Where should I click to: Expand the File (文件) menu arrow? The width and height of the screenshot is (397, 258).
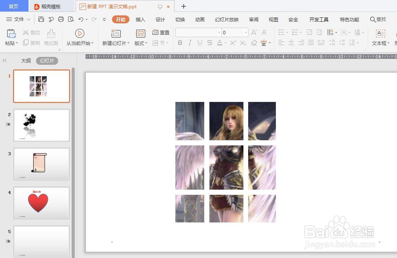pos(28,19)
